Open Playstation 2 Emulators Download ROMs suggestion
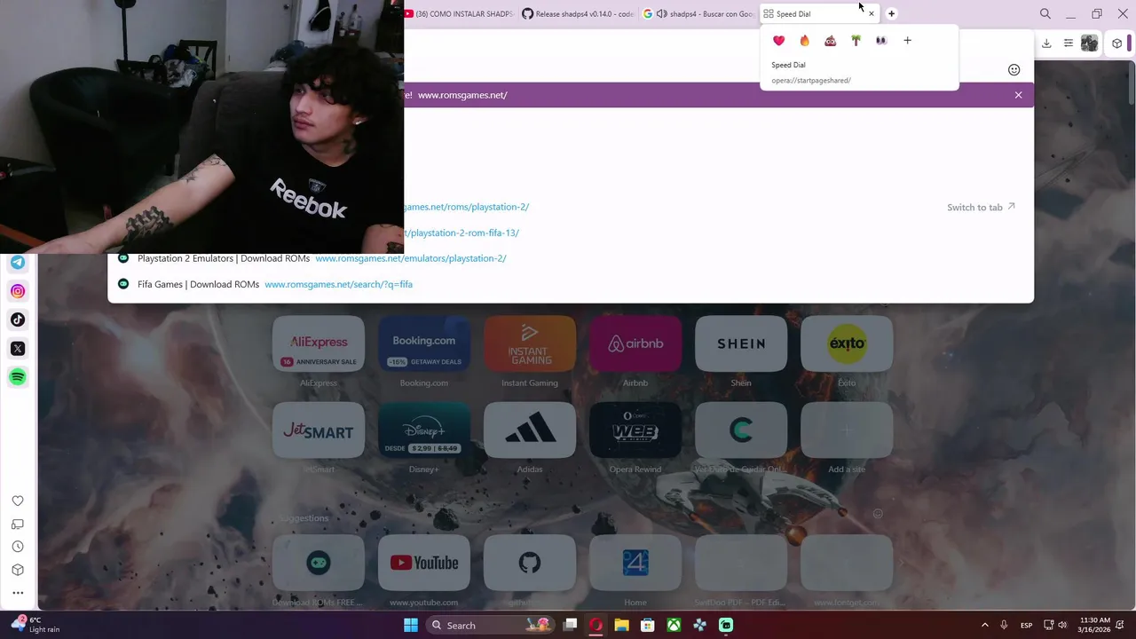1136x639 pixels. (x=571, y=258)
